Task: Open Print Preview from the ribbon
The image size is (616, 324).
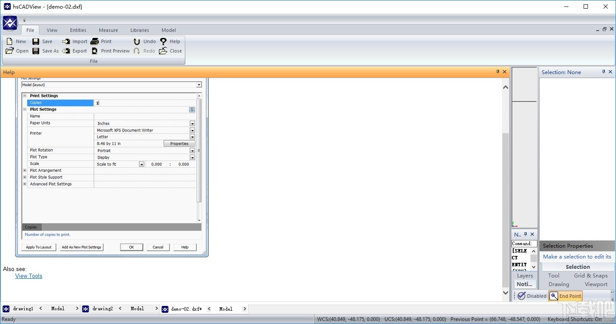Action: pyautogui.click(x=95, y=51)
